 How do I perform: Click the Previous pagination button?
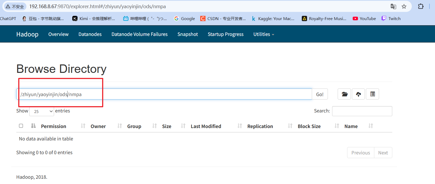coord(361,153)
